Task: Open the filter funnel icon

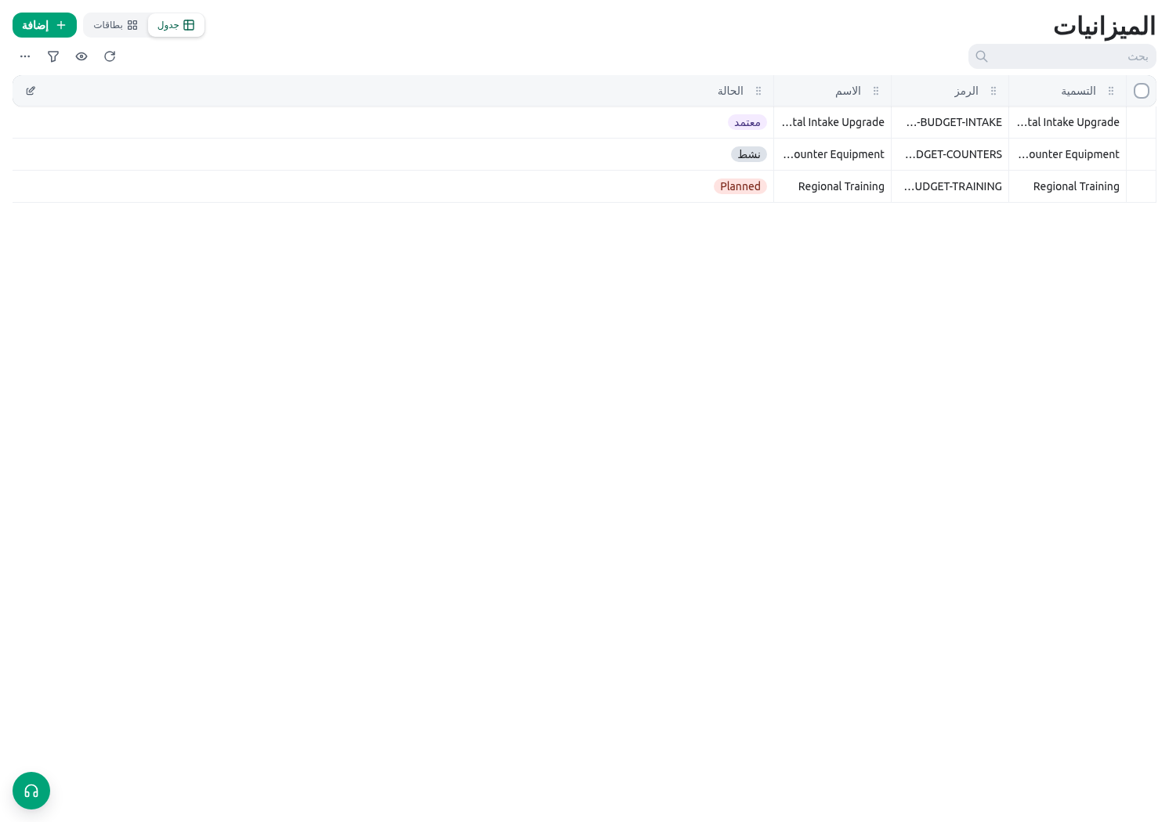Action: tap(53, 56)
